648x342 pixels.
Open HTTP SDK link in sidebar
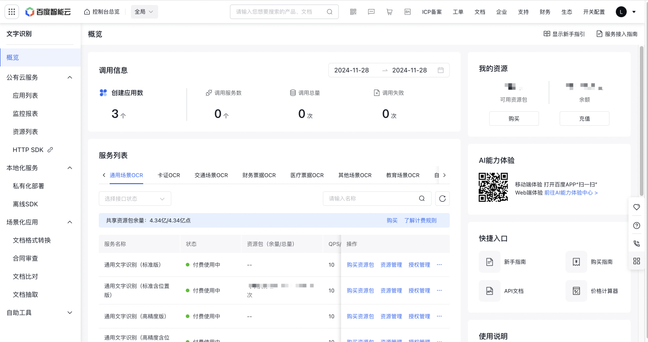(x=33, y=150)
